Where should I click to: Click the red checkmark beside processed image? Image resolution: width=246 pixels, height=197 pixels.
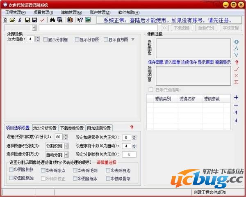(237, 69)
